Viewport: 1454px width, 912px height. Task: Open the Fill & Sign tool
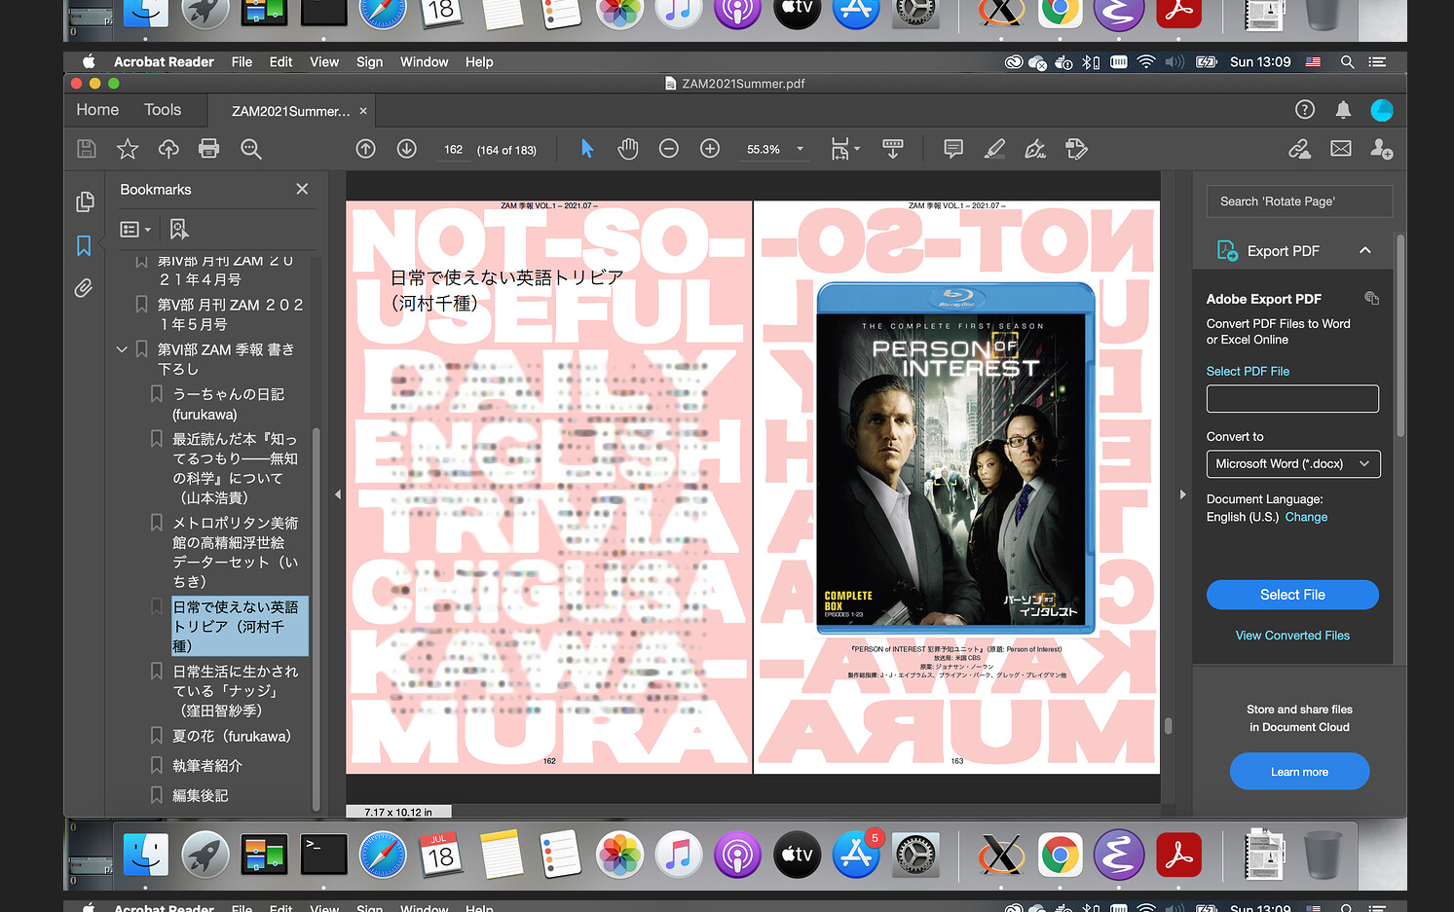pos(1035,149)
